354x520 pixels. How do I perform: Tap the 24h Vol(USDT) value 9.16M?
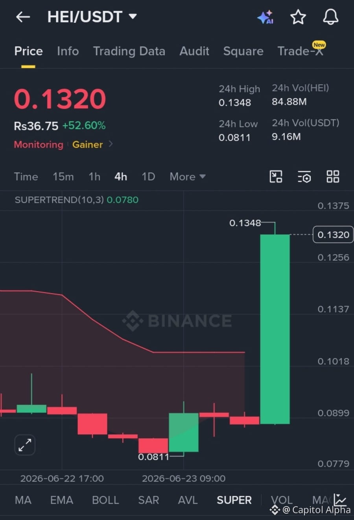(286, 137)
